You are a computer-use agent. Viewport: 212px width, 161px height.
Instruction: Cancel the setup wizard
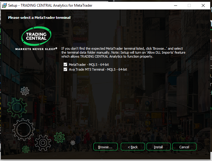click(x=184, y=147)
